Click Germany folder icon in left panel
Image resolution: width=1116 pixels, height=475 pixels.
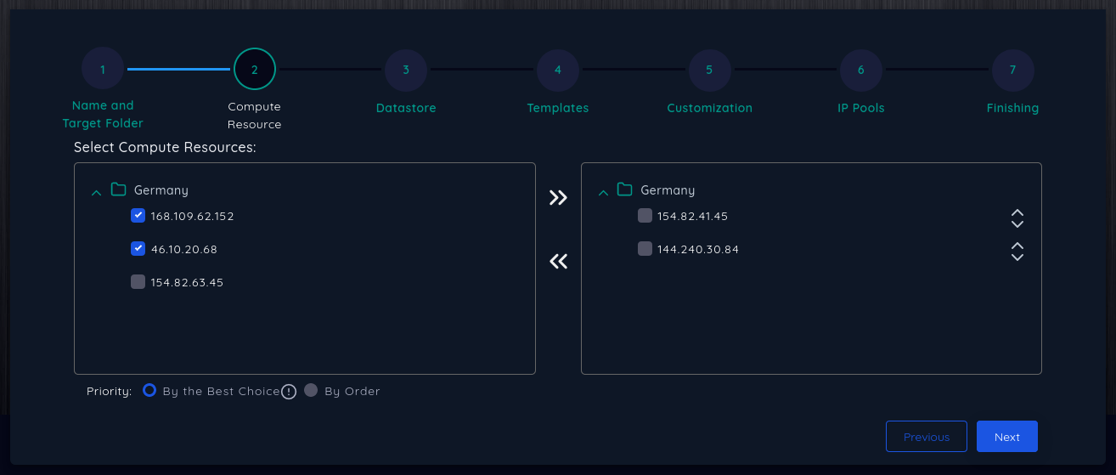[x=119, y=189]
